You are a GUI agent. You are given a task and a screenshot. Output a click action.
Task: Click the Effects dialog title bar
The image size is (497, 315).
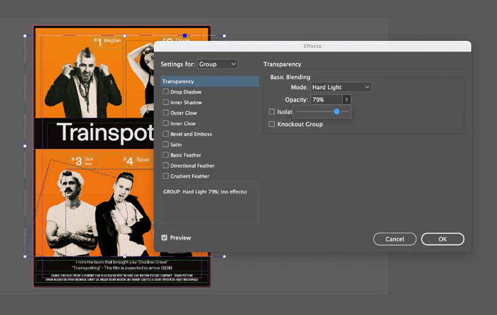pyautogui.click(x=312, y=46)
